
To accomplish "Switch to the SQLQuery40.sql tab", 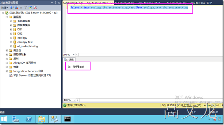I will pos(190,3).
